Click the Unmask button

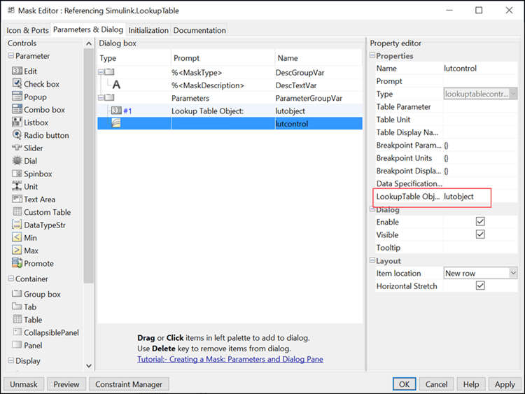coord(24,384)
